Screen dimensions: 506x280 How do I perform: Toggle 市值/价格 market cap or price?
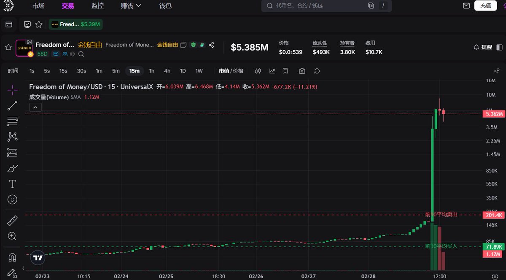point(231,71)
